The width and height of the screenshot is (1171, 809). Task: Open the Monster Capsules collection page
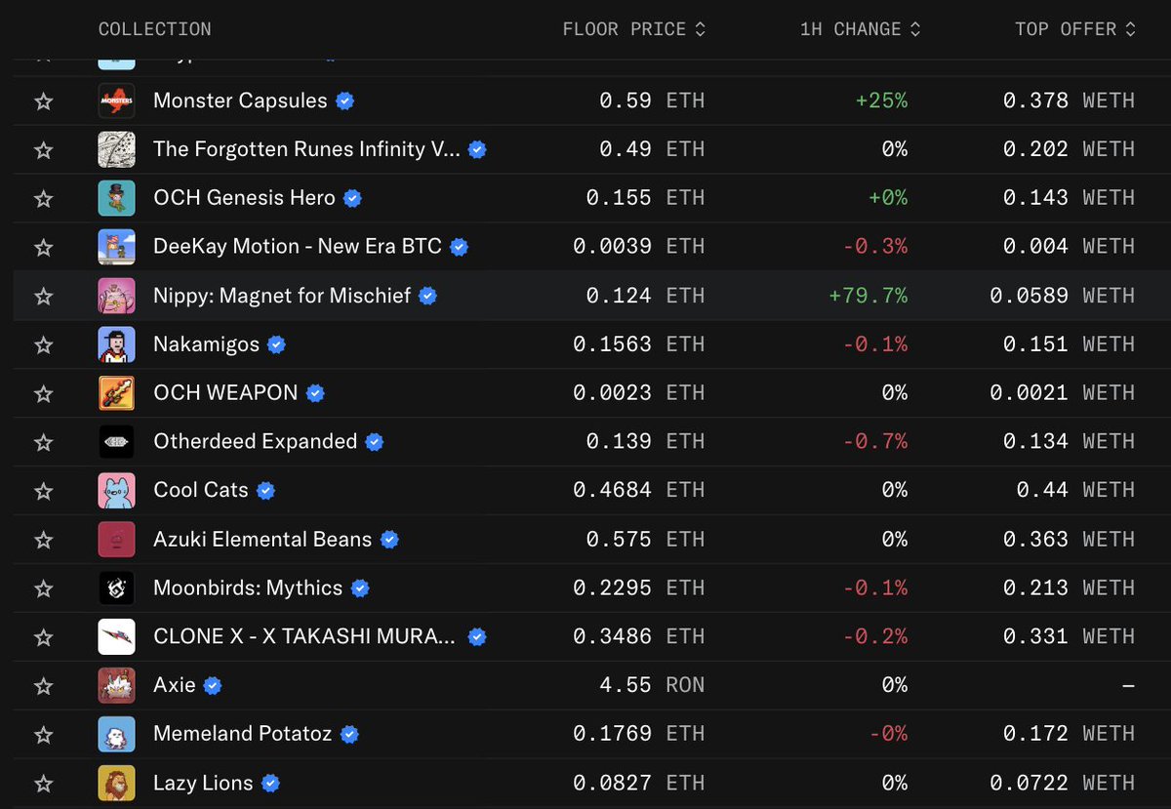pyautogui.click(x=240, y=101)
